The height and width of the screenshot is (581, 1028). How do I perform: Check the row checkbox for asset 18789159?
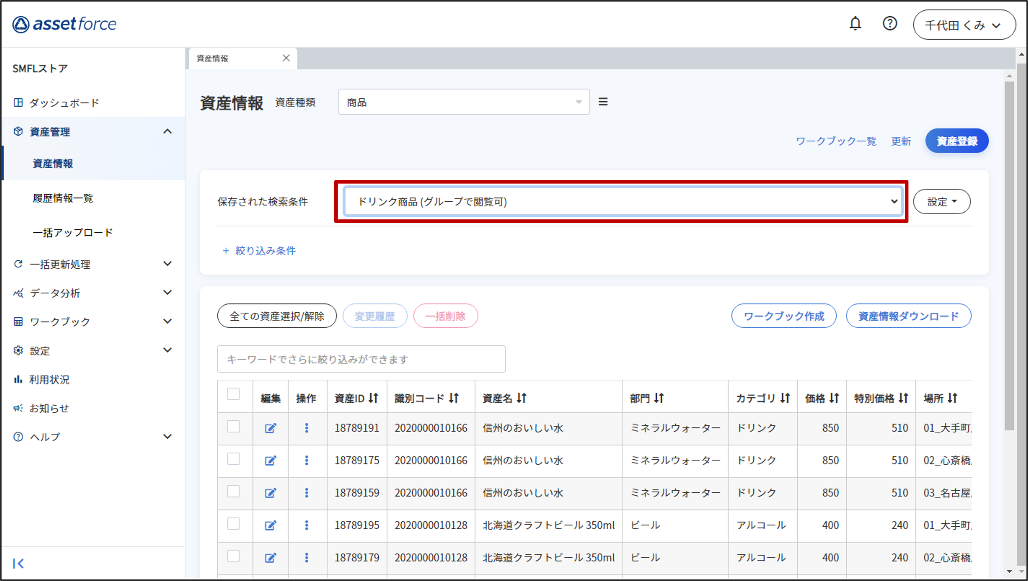coord(233,491)
